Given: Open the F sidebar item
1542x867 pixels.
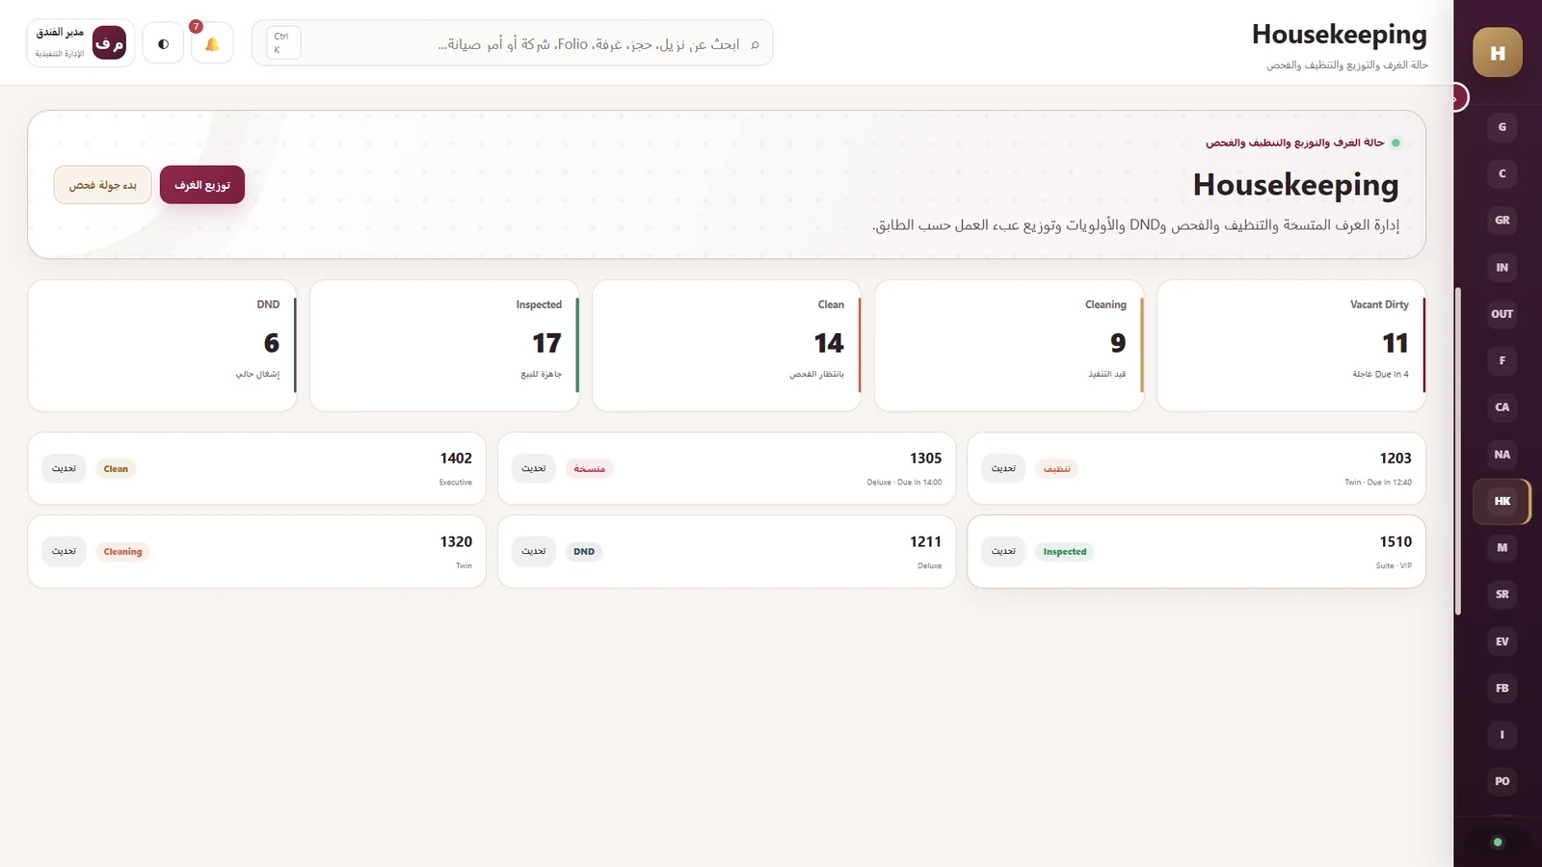Looking at the screenshot, I should pyautogui.click(x=1502, y=360).
